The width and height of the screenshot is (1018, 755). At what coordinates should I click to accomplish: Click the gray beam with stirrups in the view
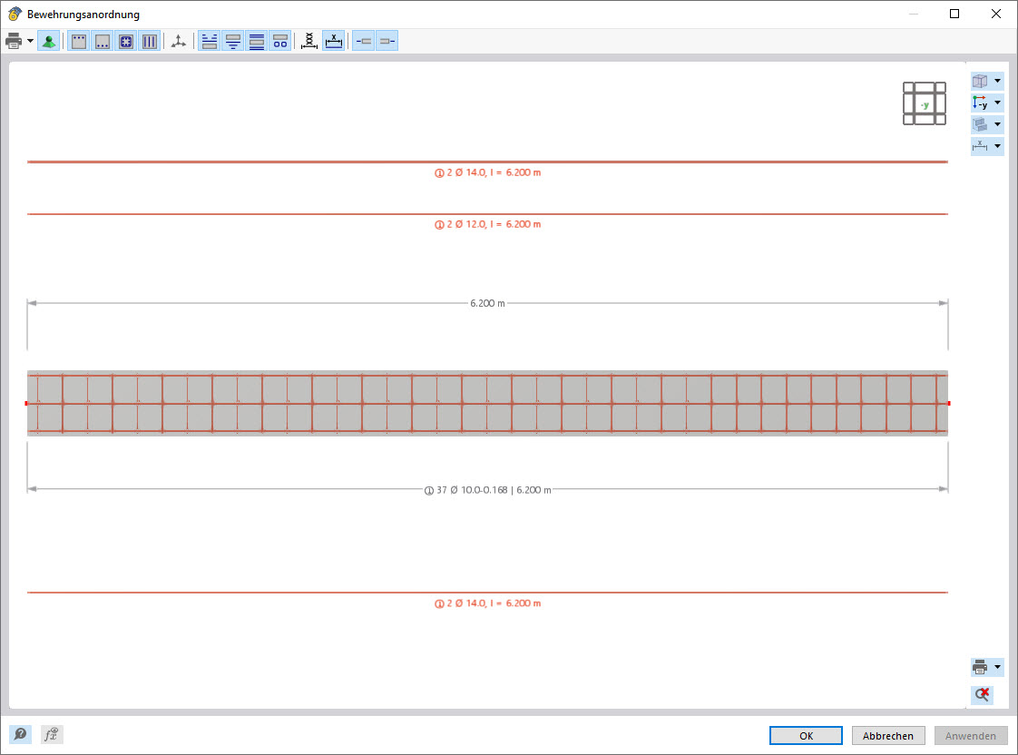click(x=487, y=403)
